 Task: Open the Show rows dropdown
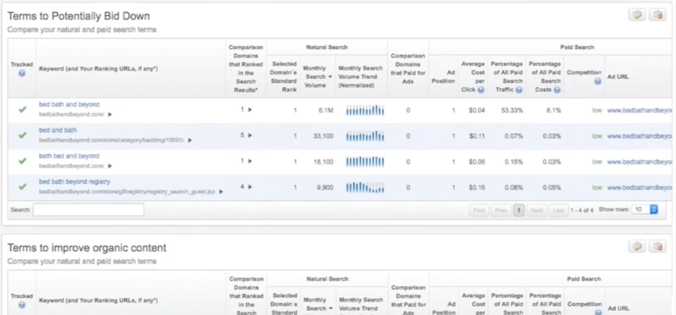point(645,210)
